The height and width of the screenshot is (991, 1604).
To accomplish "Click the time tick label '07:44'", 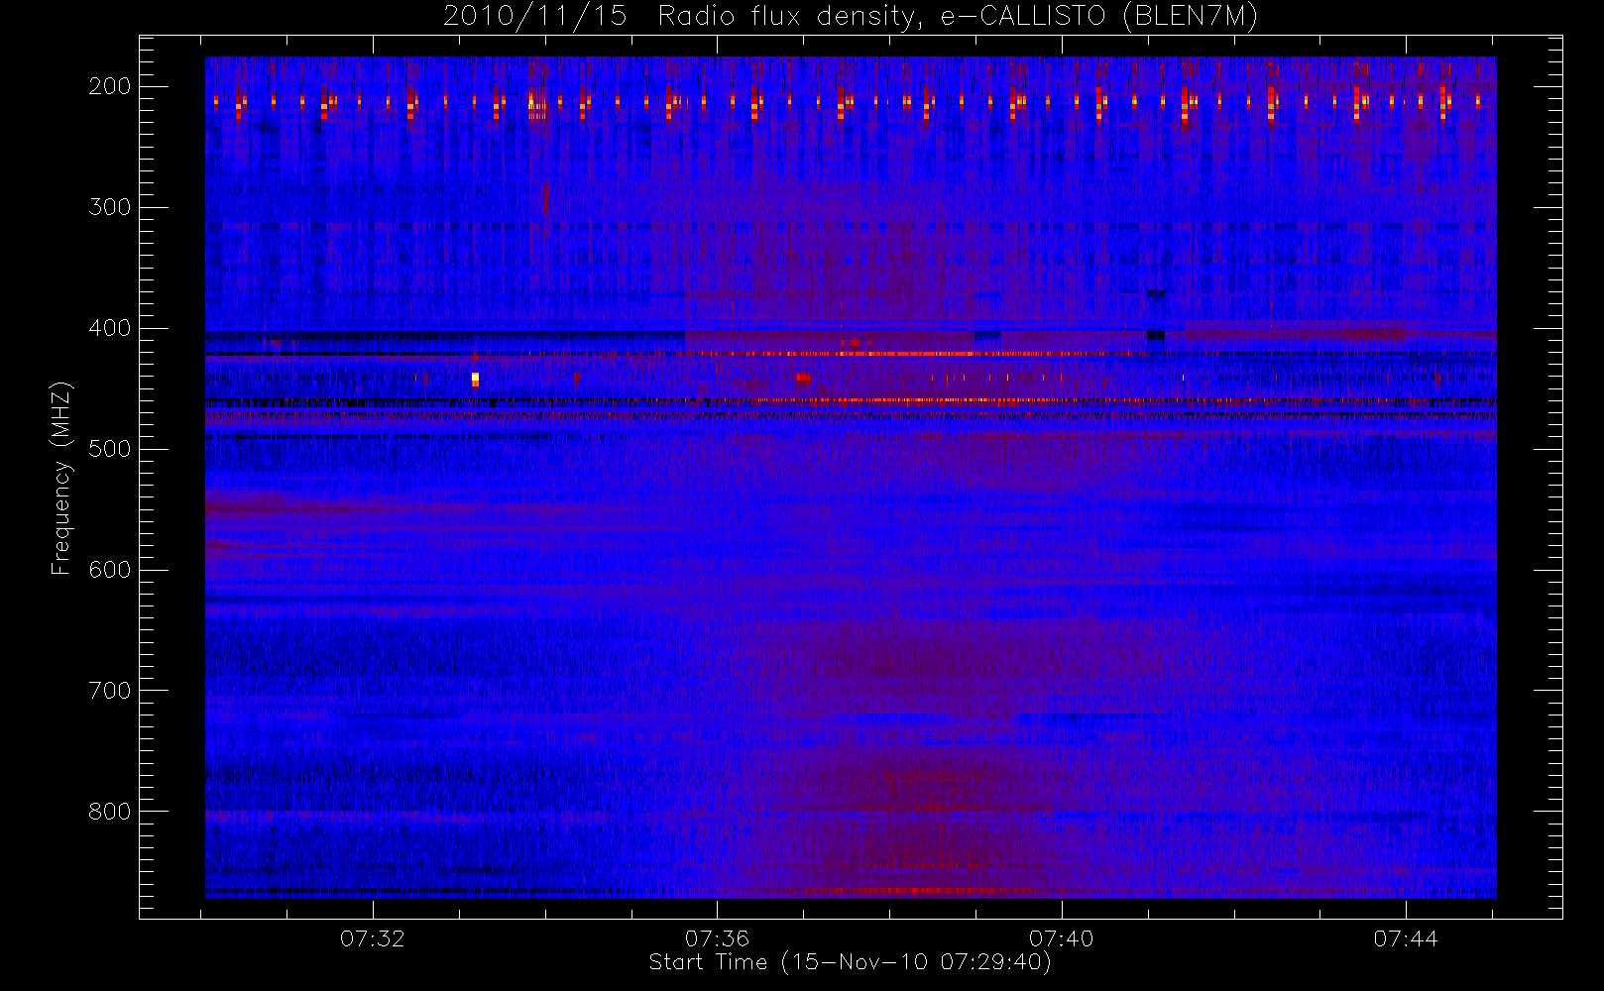I will (x=1405, y=938).
